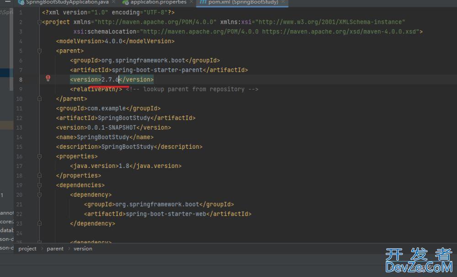This screenshot has width=457, height=277.
Task: Click the fold end marker at line 10
Action: coord(40,99)
